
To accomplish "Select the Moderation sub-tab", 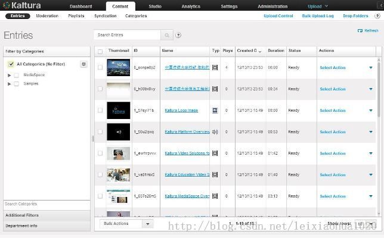I will coord(47,16).
